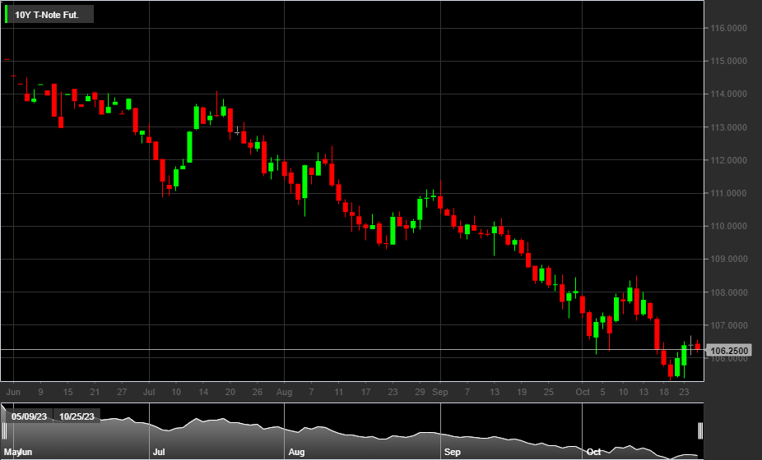Click the 20 date label in July
The height and width of the screenshot is (460, 762).
coord(230,392)
